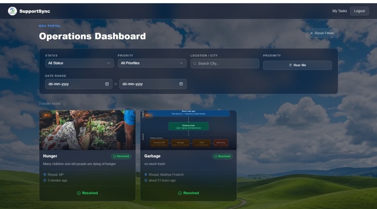
Task: Log out with the Logout button
Action: 359,11
